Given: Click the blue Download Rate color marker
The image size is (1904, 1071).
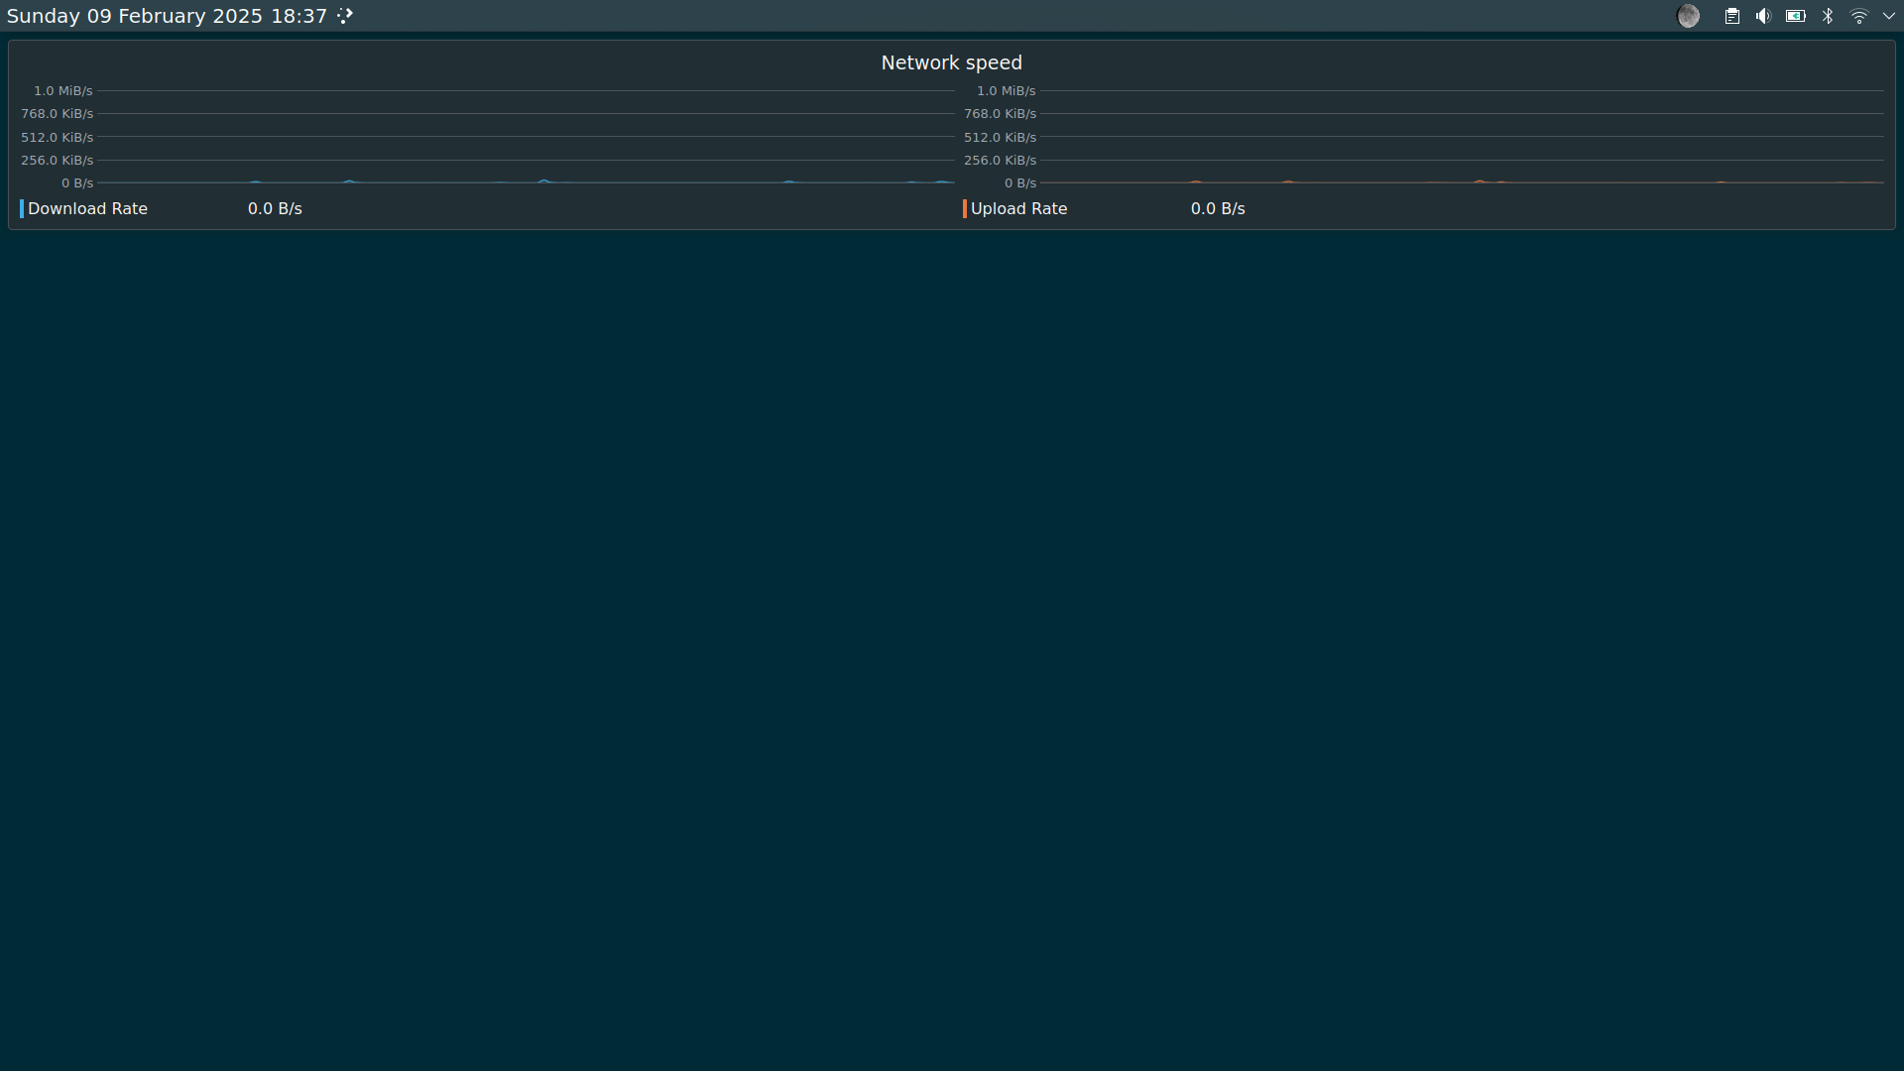Looking at the screenshot, I should click(22, 209).
